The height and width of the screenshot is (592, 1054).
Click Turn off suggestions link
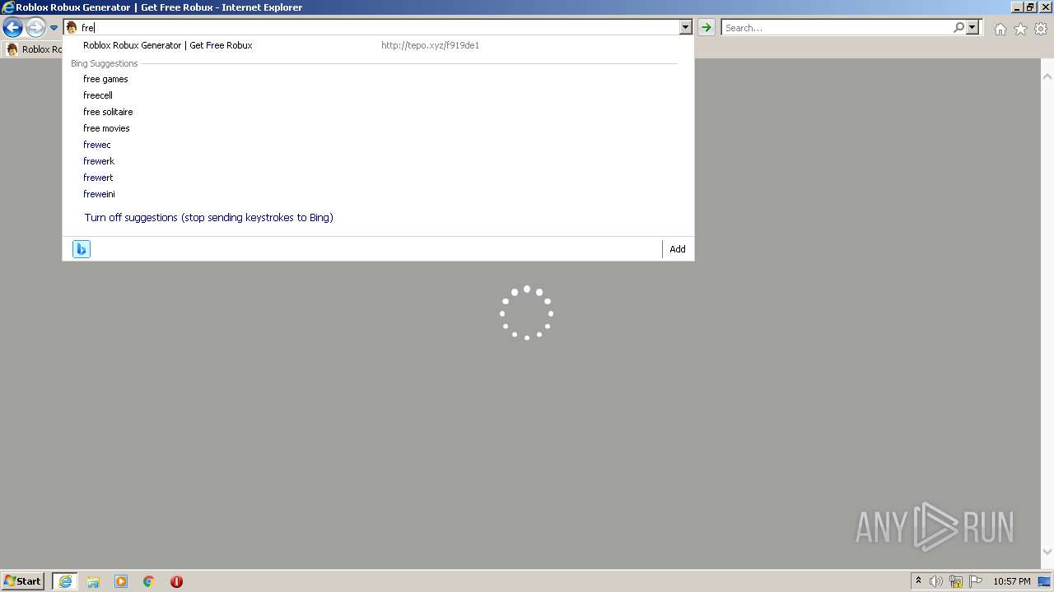[208, 218]
